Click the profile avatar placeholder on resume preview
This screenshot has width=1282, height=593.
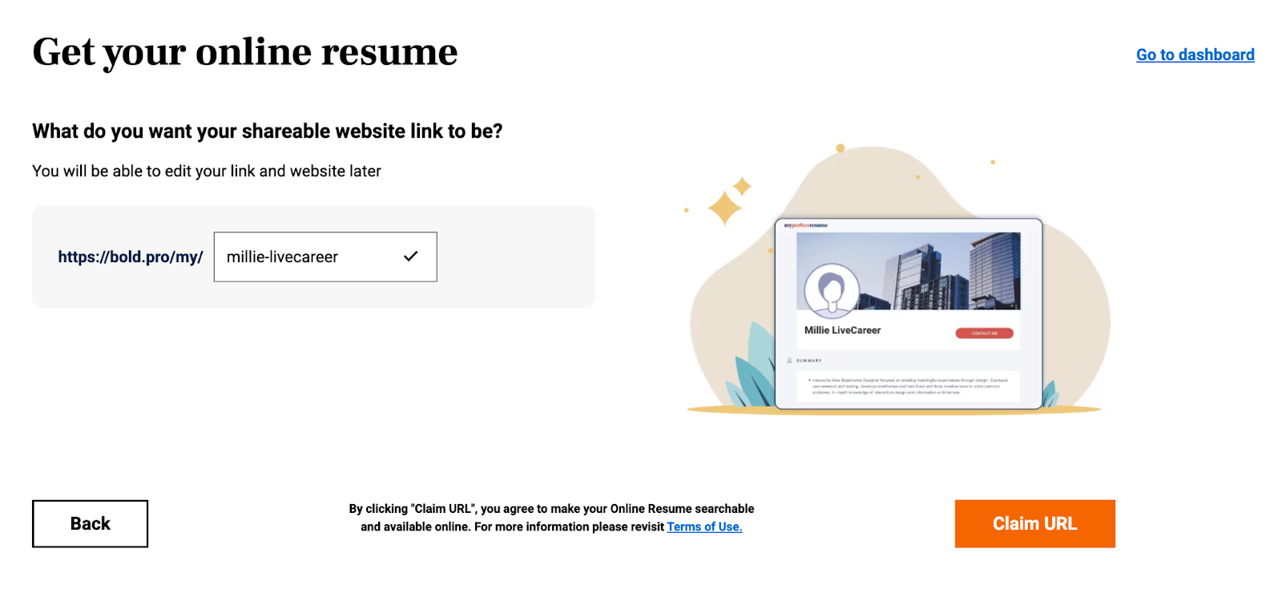coord(832,290)
